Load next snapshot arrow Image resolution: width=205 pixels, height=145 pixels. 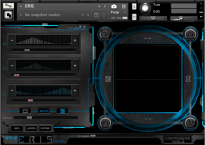pos(88,15)
